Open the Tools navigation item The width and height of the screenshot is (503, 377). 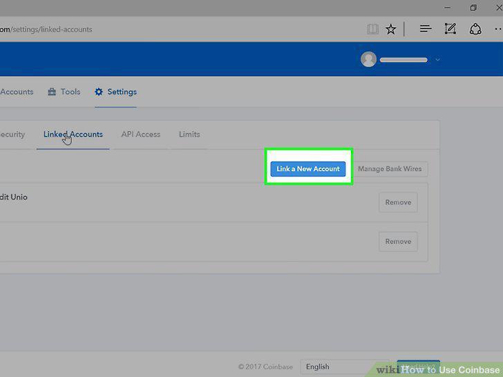(x=64, y=92)
